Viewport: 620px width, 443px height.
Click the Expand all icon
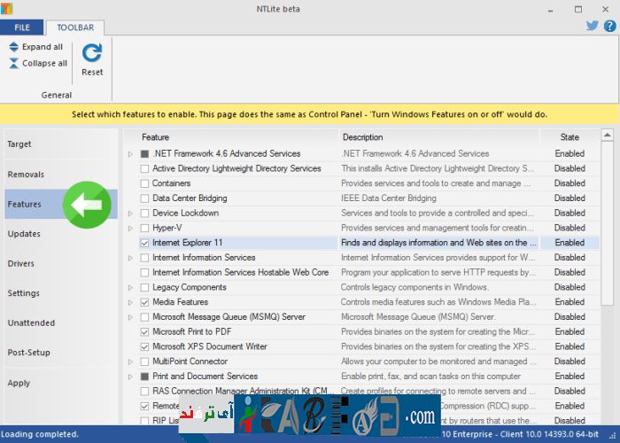coord(14,47)
